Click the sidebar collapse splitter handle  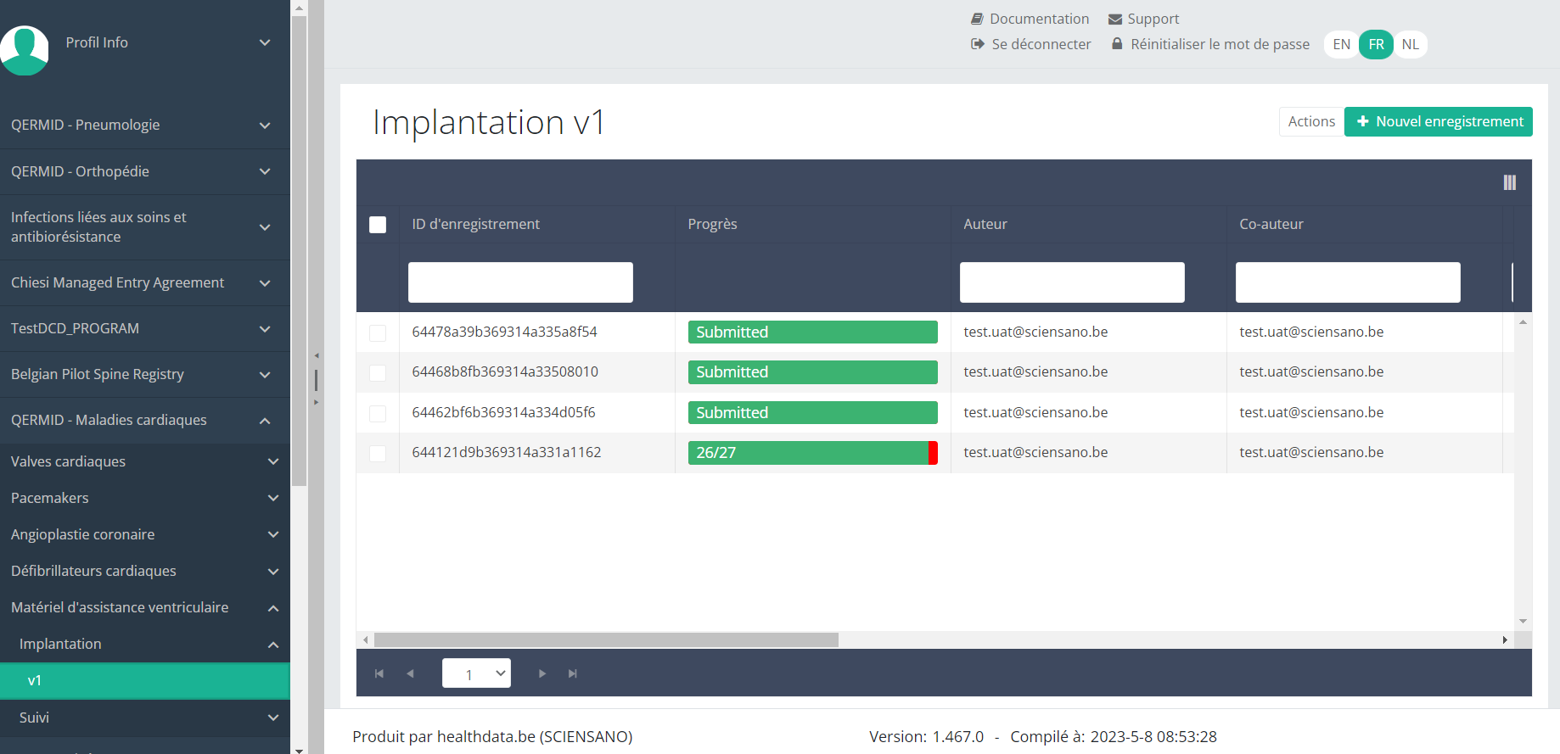pos(316,379)
